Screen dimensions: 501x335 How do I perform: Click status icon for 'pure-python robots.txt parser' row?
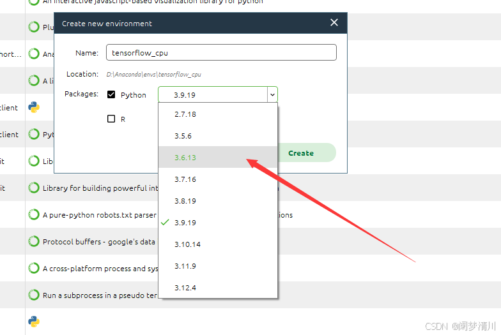(33, 214)
